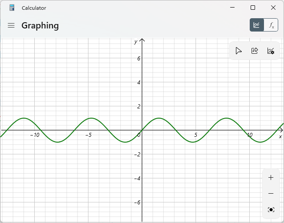Zoom out of the graph
The height and width of the screenshot is (223, 284).
click(271, 194)
